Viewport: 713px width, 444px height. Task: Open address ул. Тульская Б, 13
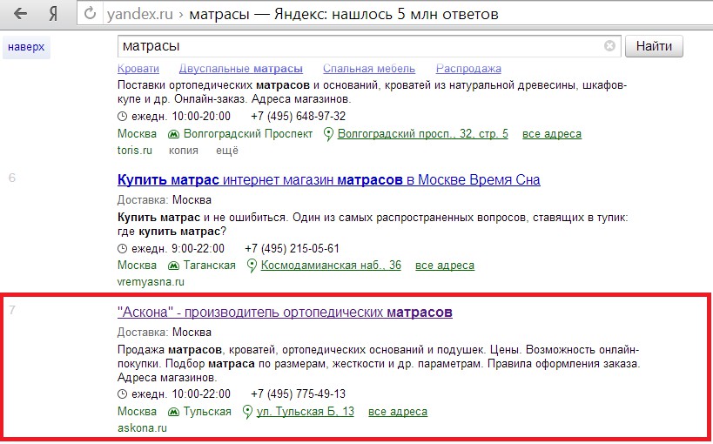pos(305,412)
